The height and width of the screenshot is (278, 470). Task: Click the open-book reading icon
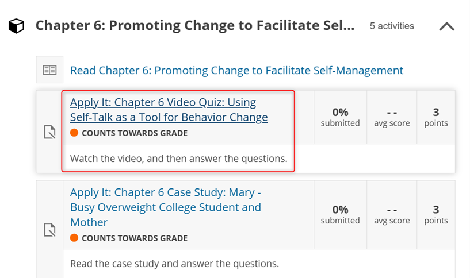click(x=49, y=70)
